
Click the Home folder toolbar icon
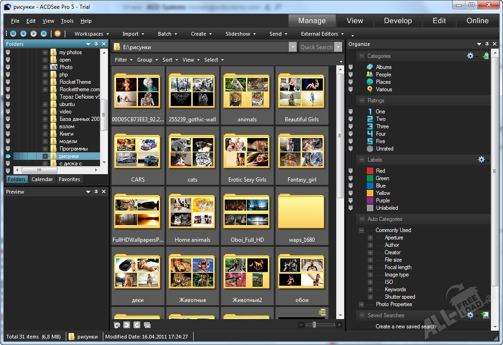tap(13, 34)
